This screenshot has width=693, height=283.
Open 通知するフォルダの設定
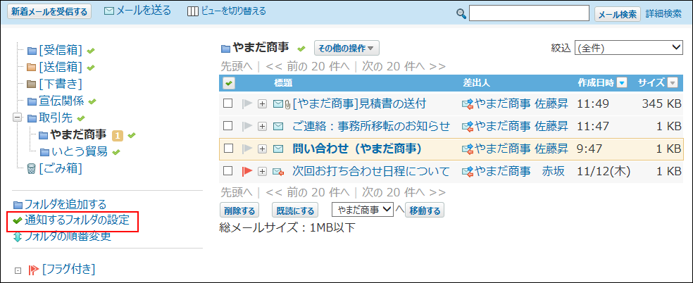77,220
